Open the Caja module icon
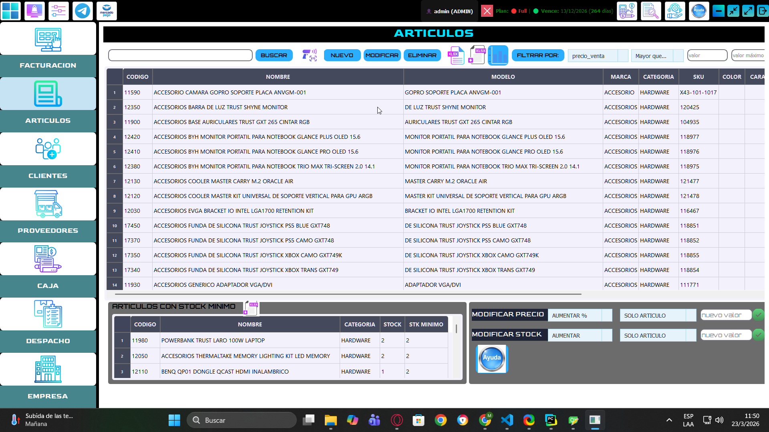This screenshot has width=769, height=432. (x=48, y=259)
